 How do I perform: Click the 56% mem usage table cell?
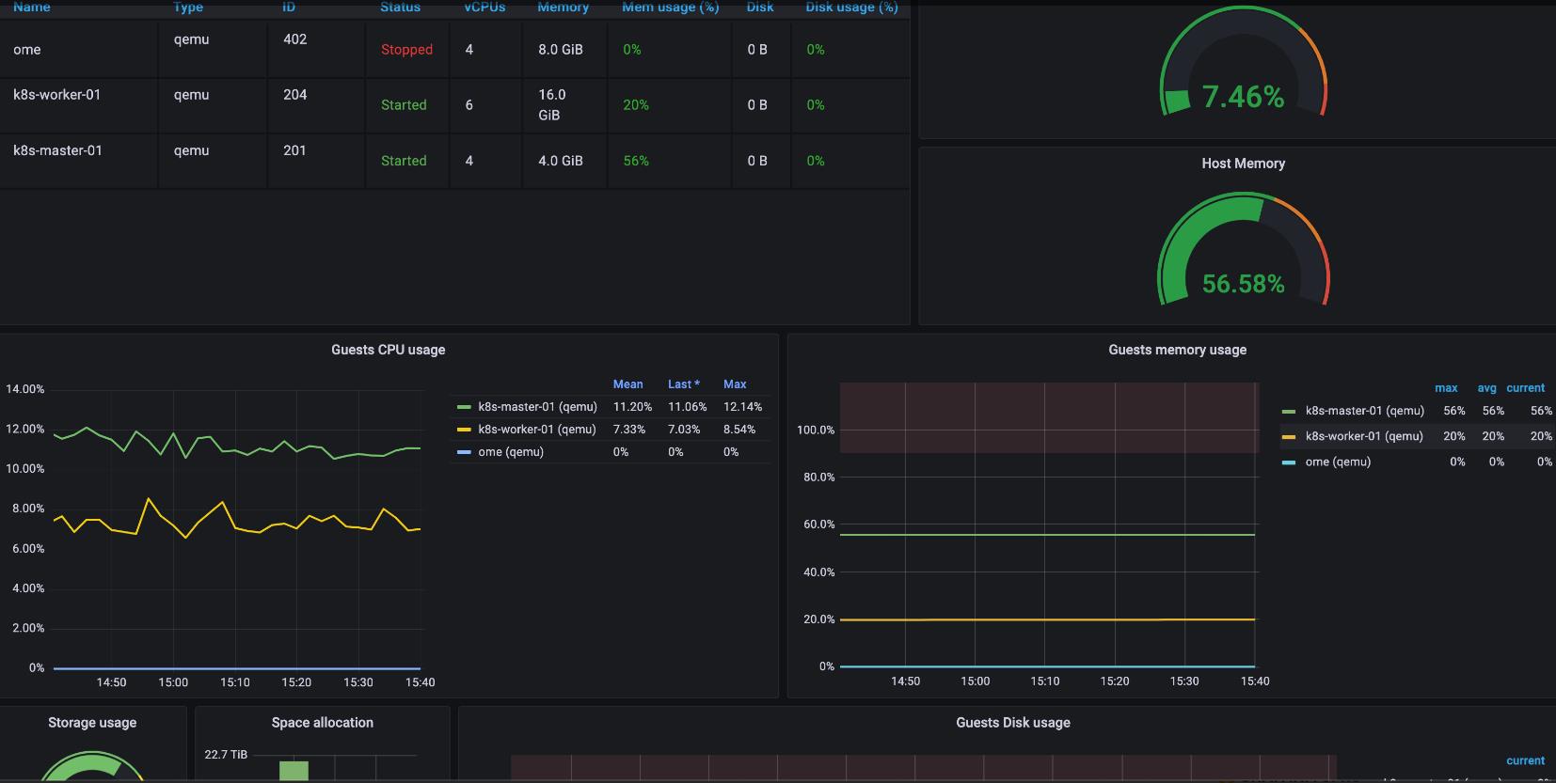pos(636,161)
